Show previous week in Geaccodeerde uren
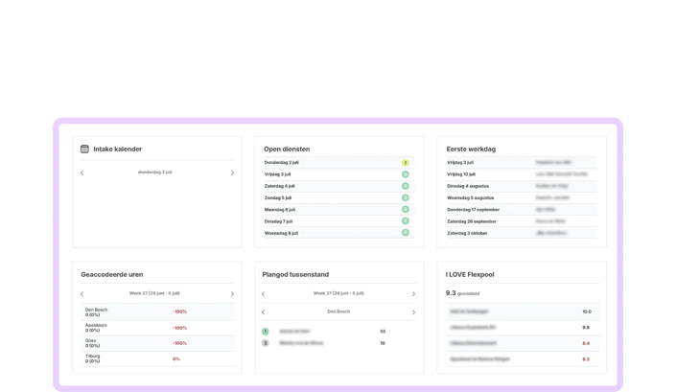 [x=82, y=294]
